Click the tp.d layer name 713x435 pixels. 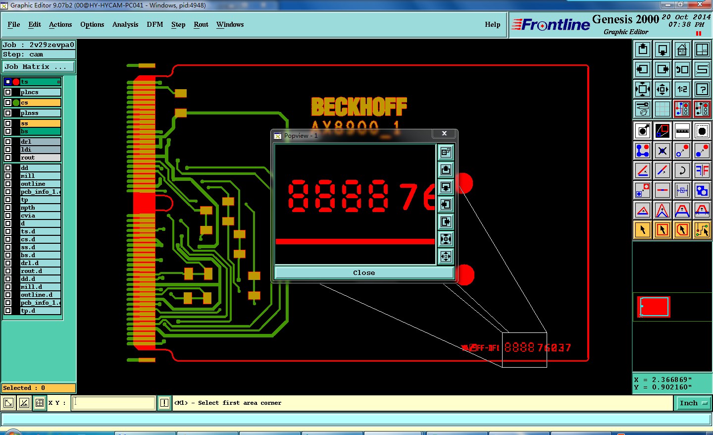coord(41,311)
